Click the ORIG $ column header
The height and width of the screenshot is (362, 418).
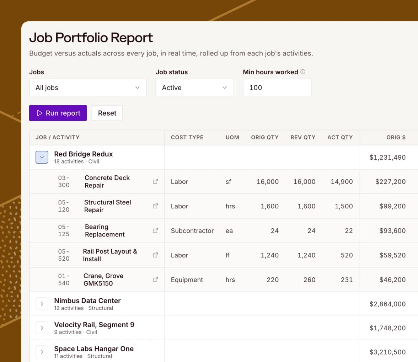click(x=396, y=137)
